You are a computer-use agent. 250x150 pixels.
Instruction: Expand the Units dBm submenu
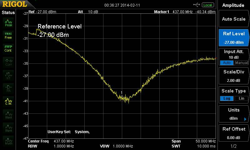click(x=233, y=114)
